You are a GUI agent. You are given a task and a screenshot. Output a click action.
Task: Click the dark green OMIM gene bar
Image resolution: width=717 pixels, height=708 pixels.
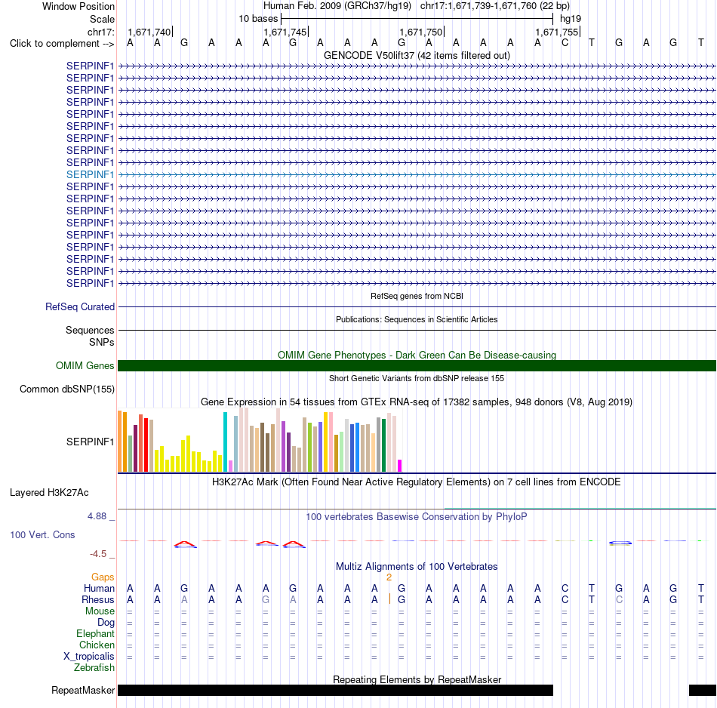[417, 365]
